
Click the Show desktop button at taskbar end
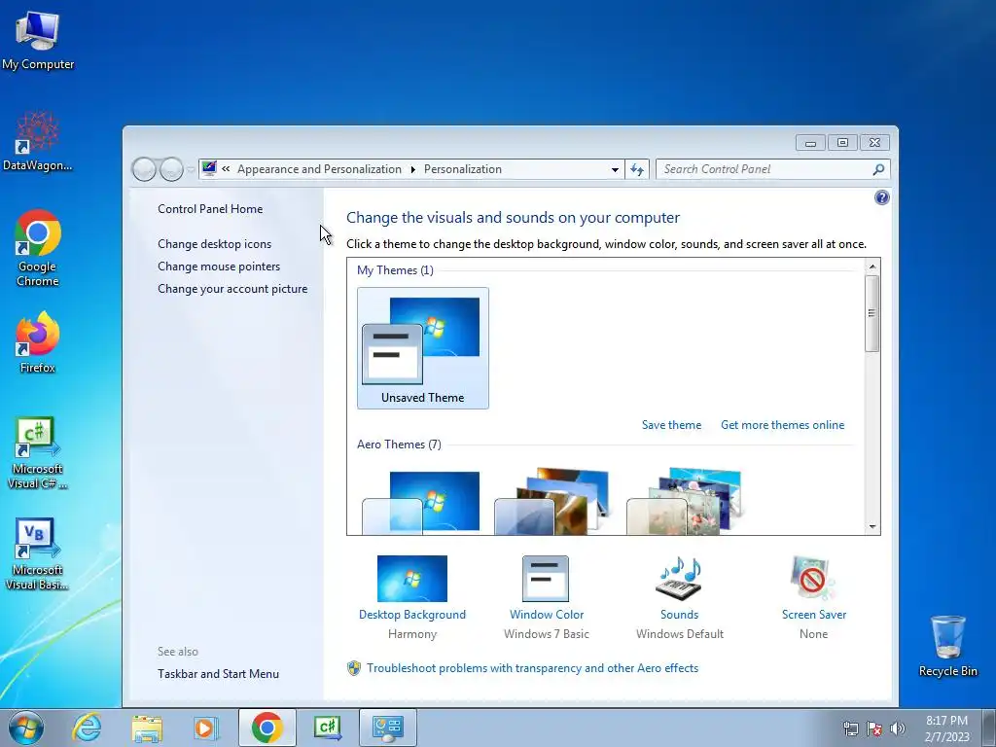990,728
